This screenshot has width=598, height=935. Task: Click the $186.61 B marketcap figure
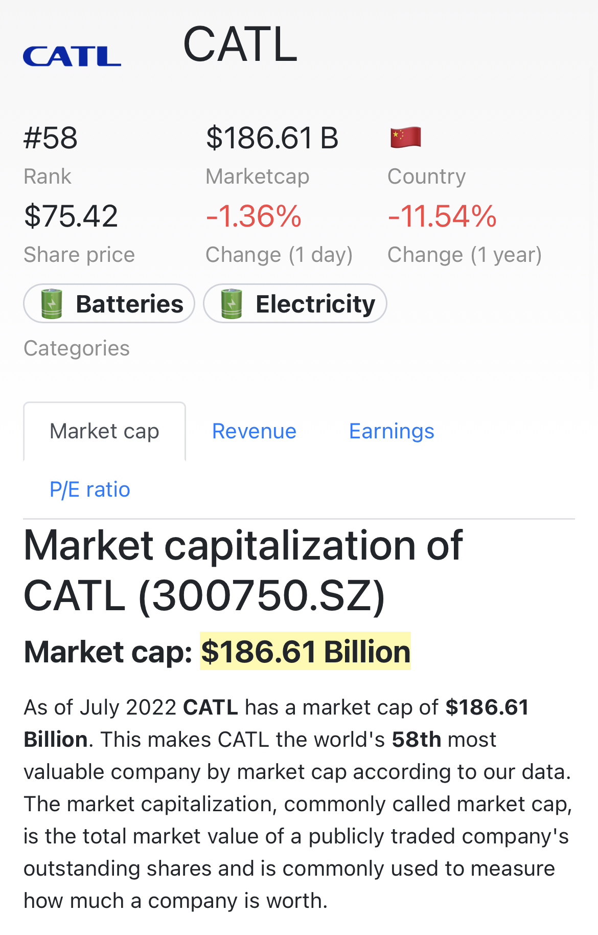(x=272, y=138)
